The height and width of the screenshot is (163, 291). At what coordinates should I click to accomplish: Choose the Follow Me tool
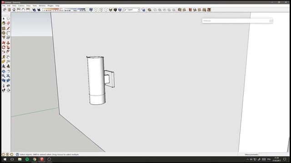click(x=8, y=47)
